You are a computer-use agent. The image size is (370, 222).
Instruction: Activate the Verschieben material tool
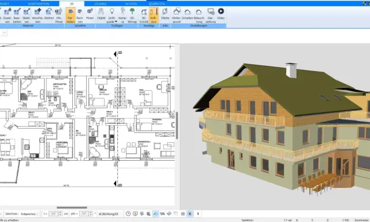coord(38,16)
